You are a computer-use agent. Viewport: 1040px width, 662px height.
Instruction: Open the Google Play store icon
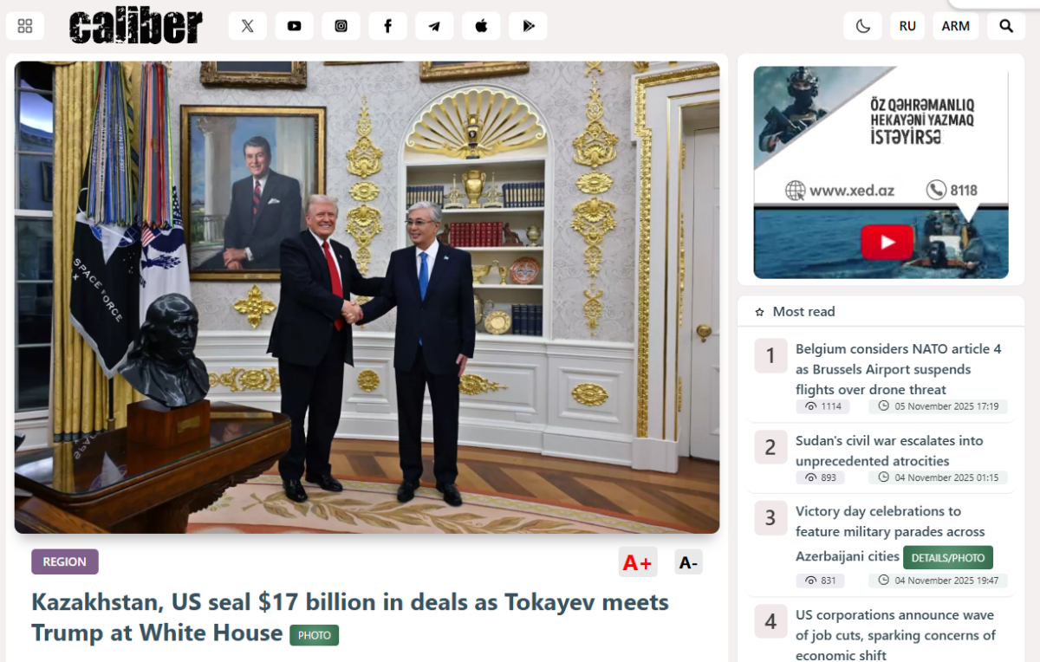(x=529, y=26)
